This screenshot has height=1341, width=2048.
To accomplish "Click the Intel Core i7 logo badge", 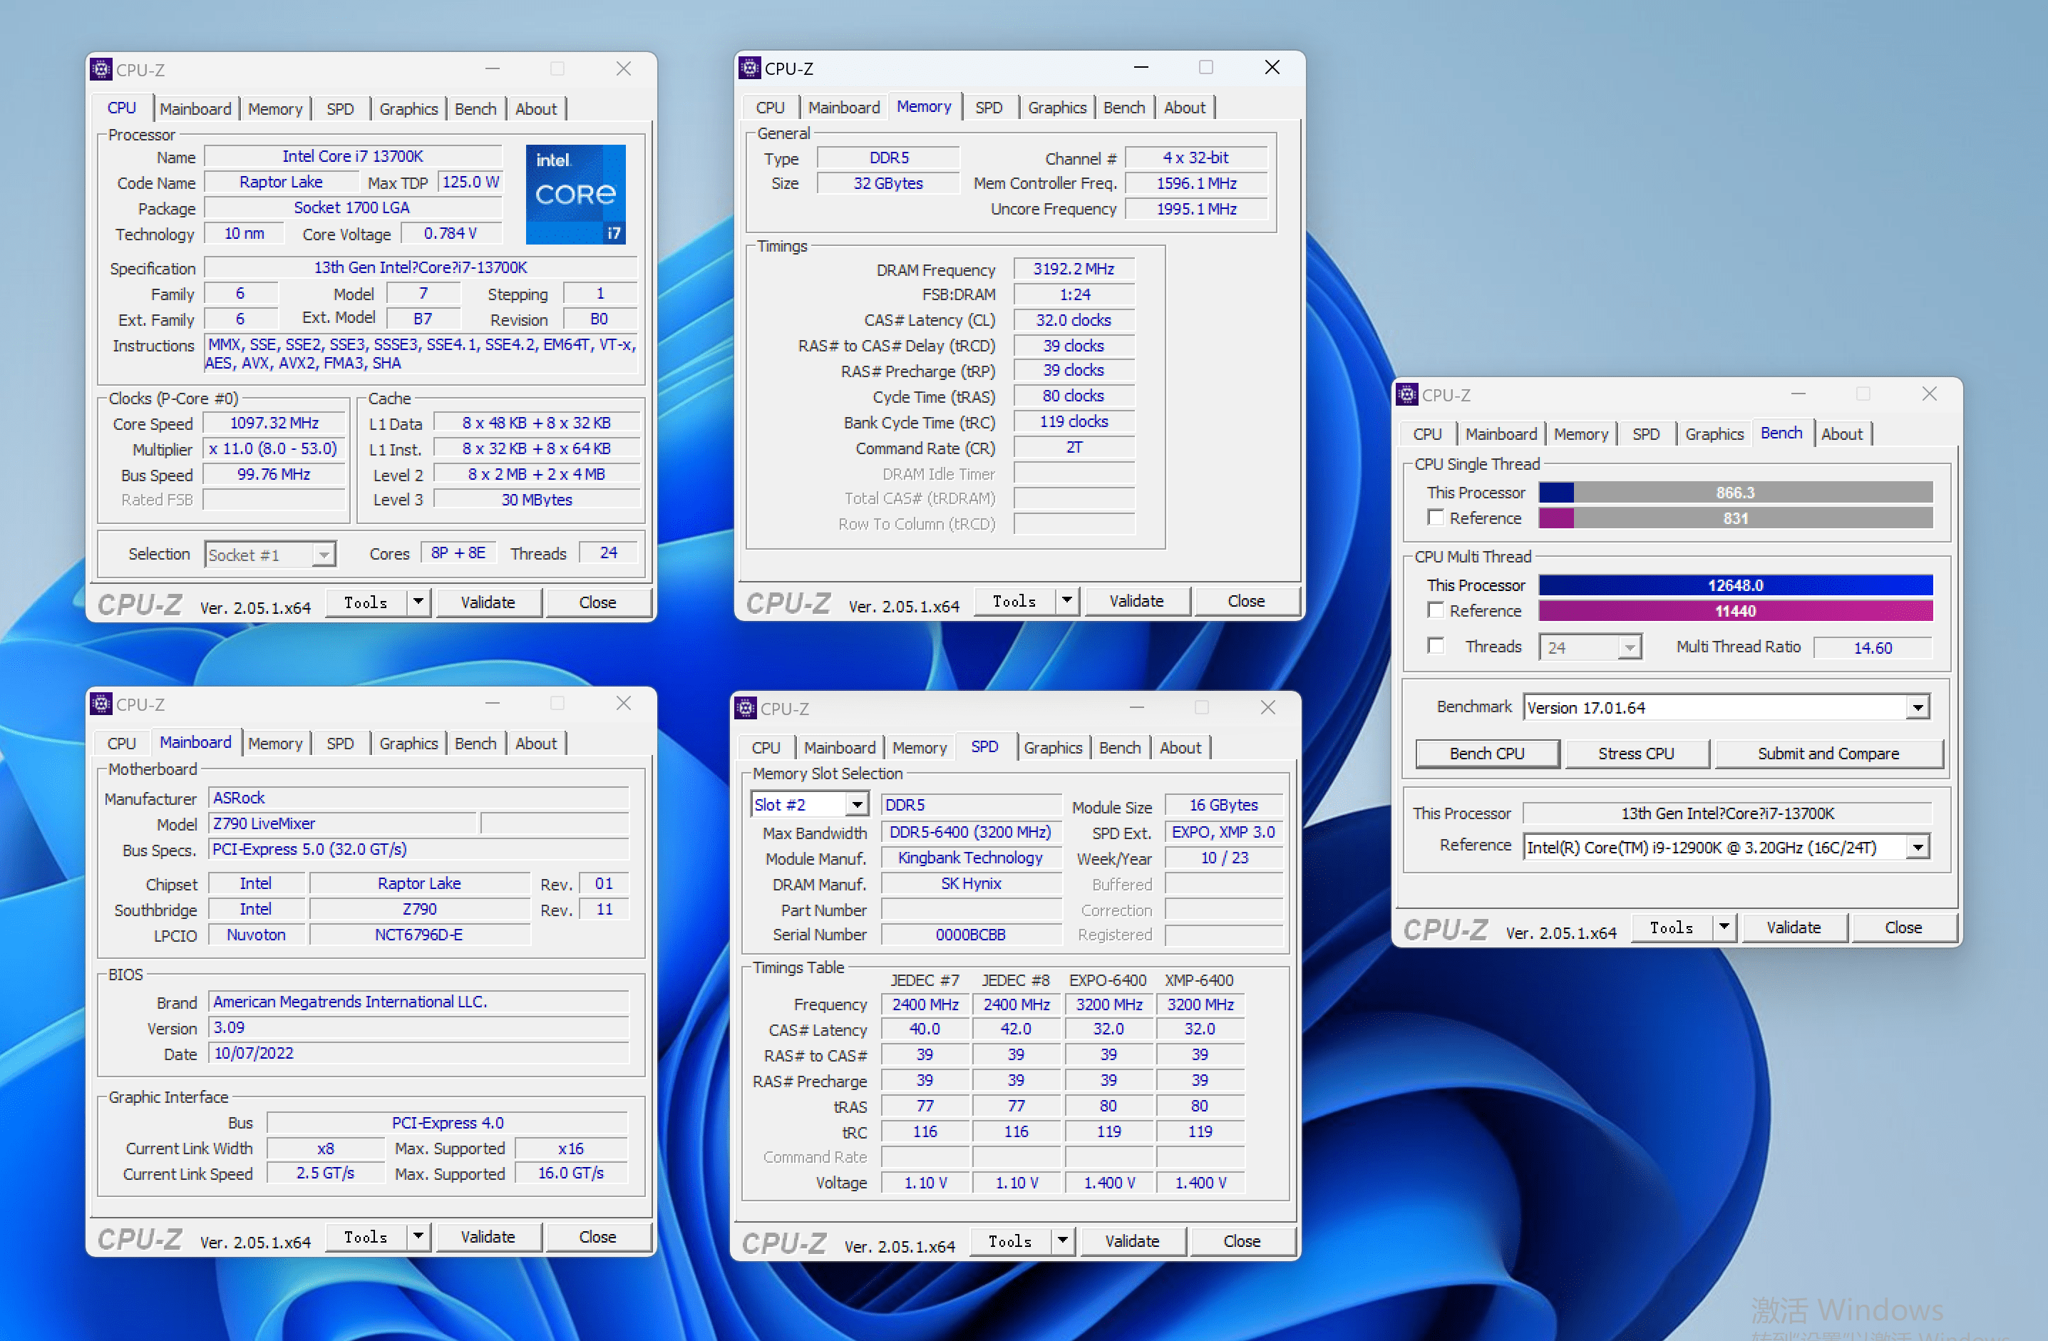I will click(x=576, y=195).
